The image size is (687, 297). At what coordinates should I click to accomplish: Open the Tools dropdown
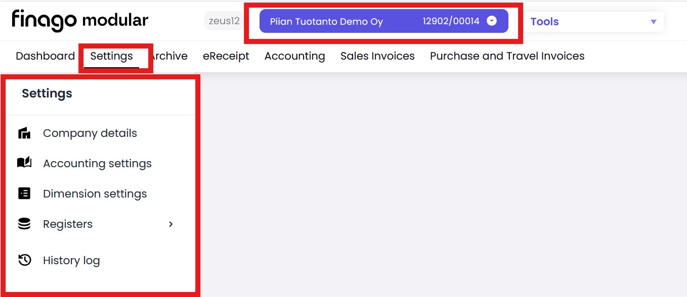coord(593,22)
